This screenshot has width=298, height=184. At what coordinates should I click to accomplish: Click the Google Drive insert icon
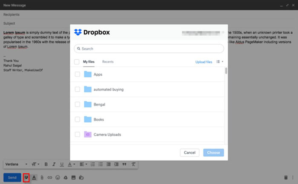(66, 177)
